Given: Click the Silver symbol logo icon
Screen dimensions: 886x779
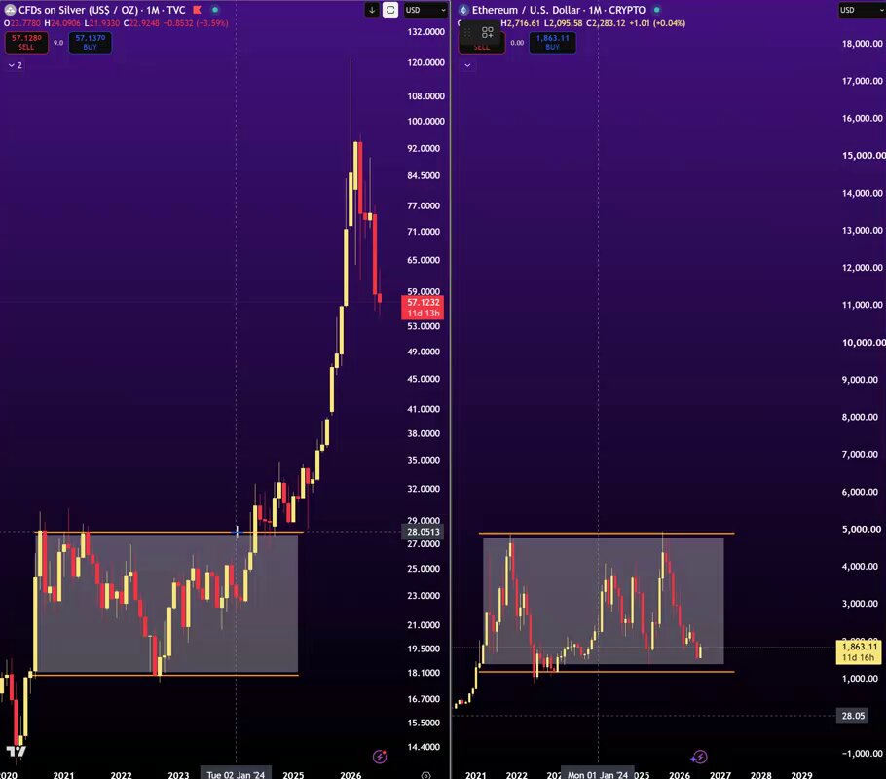Looking at the screenshot, I should click(10, 10).
